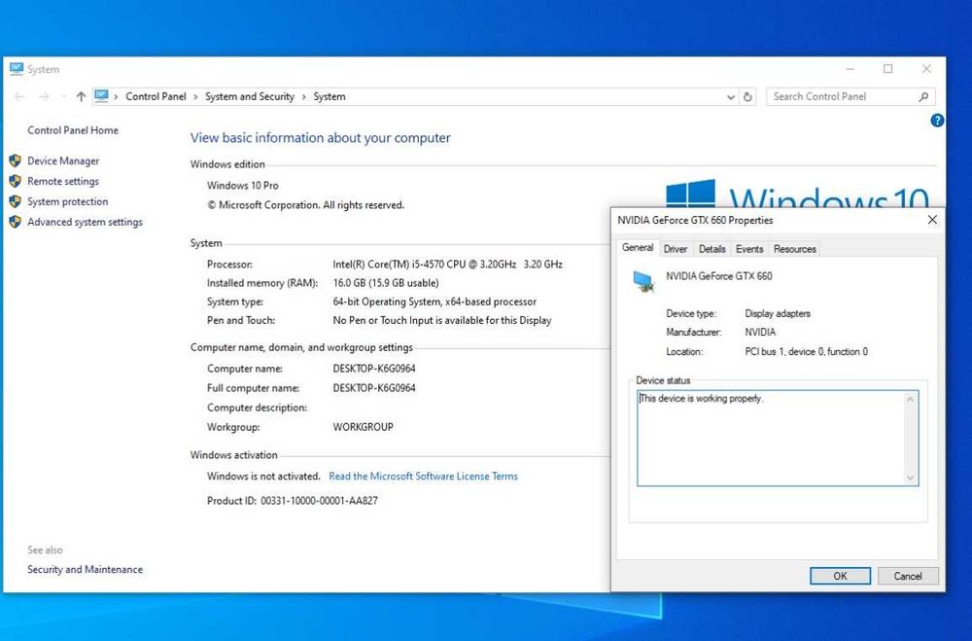The image size is (972, 641).
Task: Expand chevron after System and Security breadcrumb
Action: (x=303, y=97)
